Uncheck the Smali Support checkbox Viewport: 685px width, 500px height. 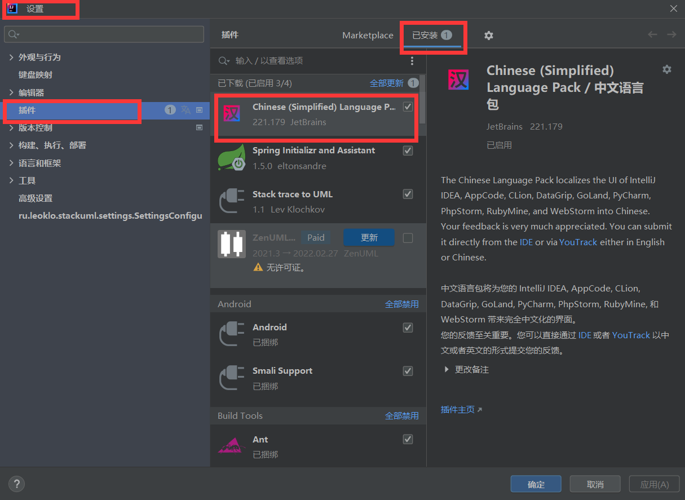pyautogui.click(x=408, y=371)
